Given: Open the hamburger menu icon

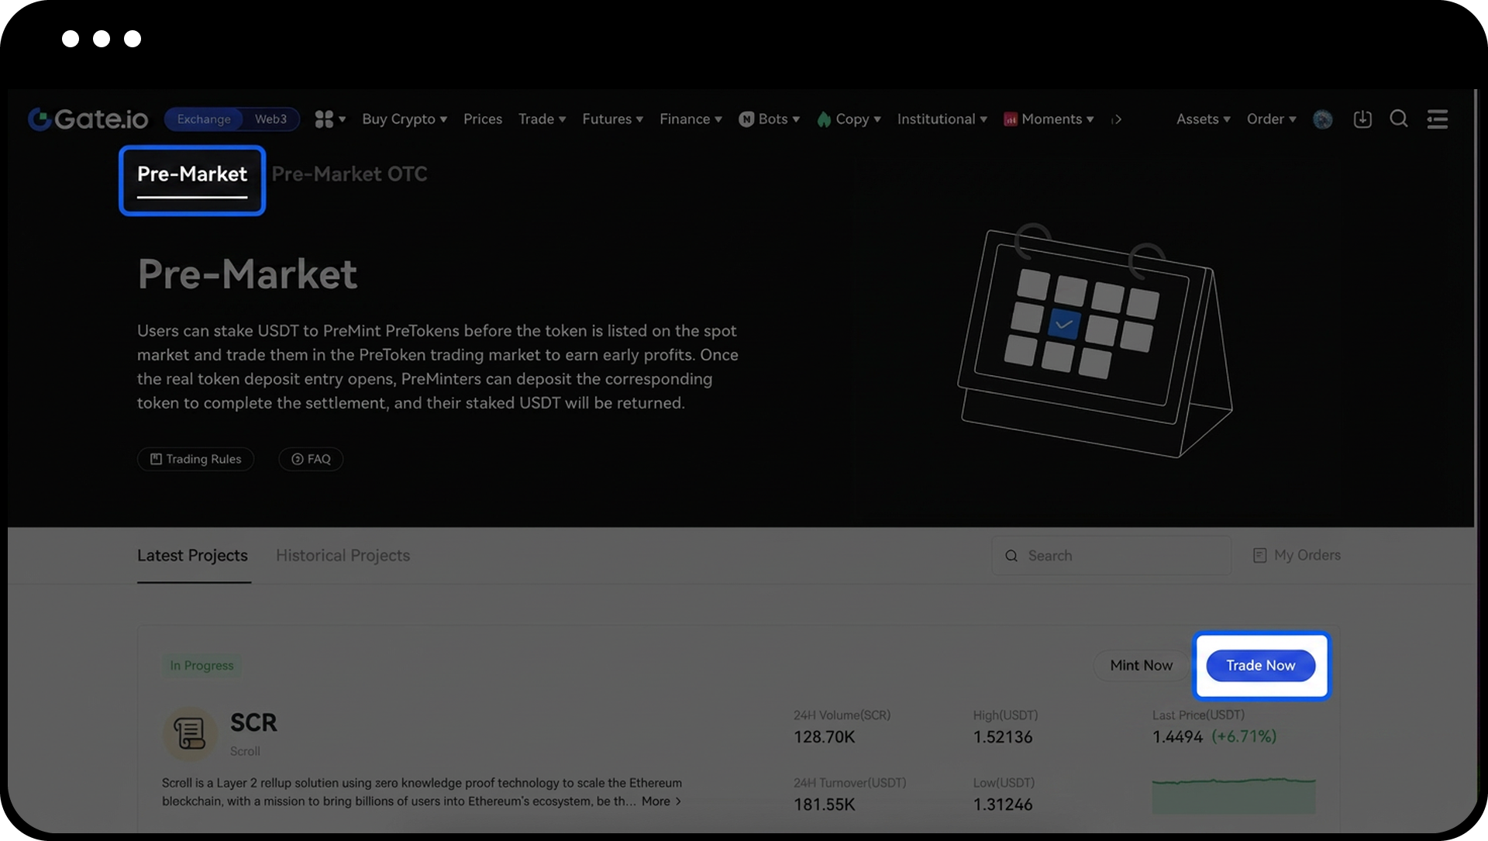Looking at the screenshot, I should pyautogui.click(x=1438, y=119).
